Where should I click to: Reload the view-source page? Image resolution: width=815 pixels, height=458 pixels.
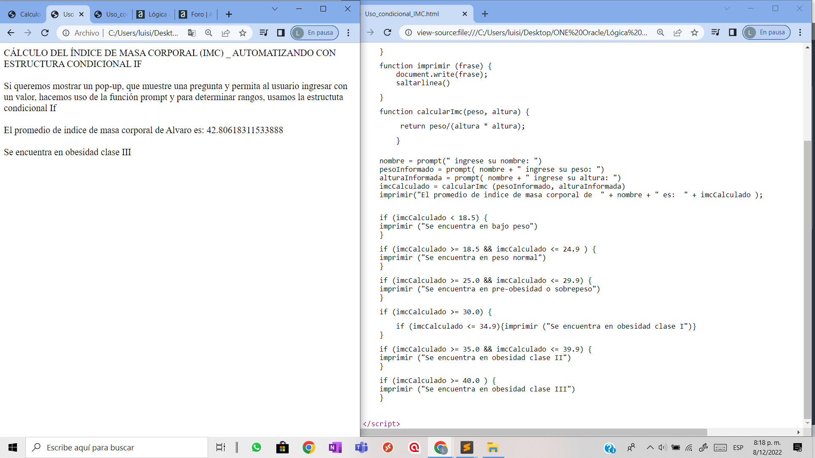[x=387, y=32]
